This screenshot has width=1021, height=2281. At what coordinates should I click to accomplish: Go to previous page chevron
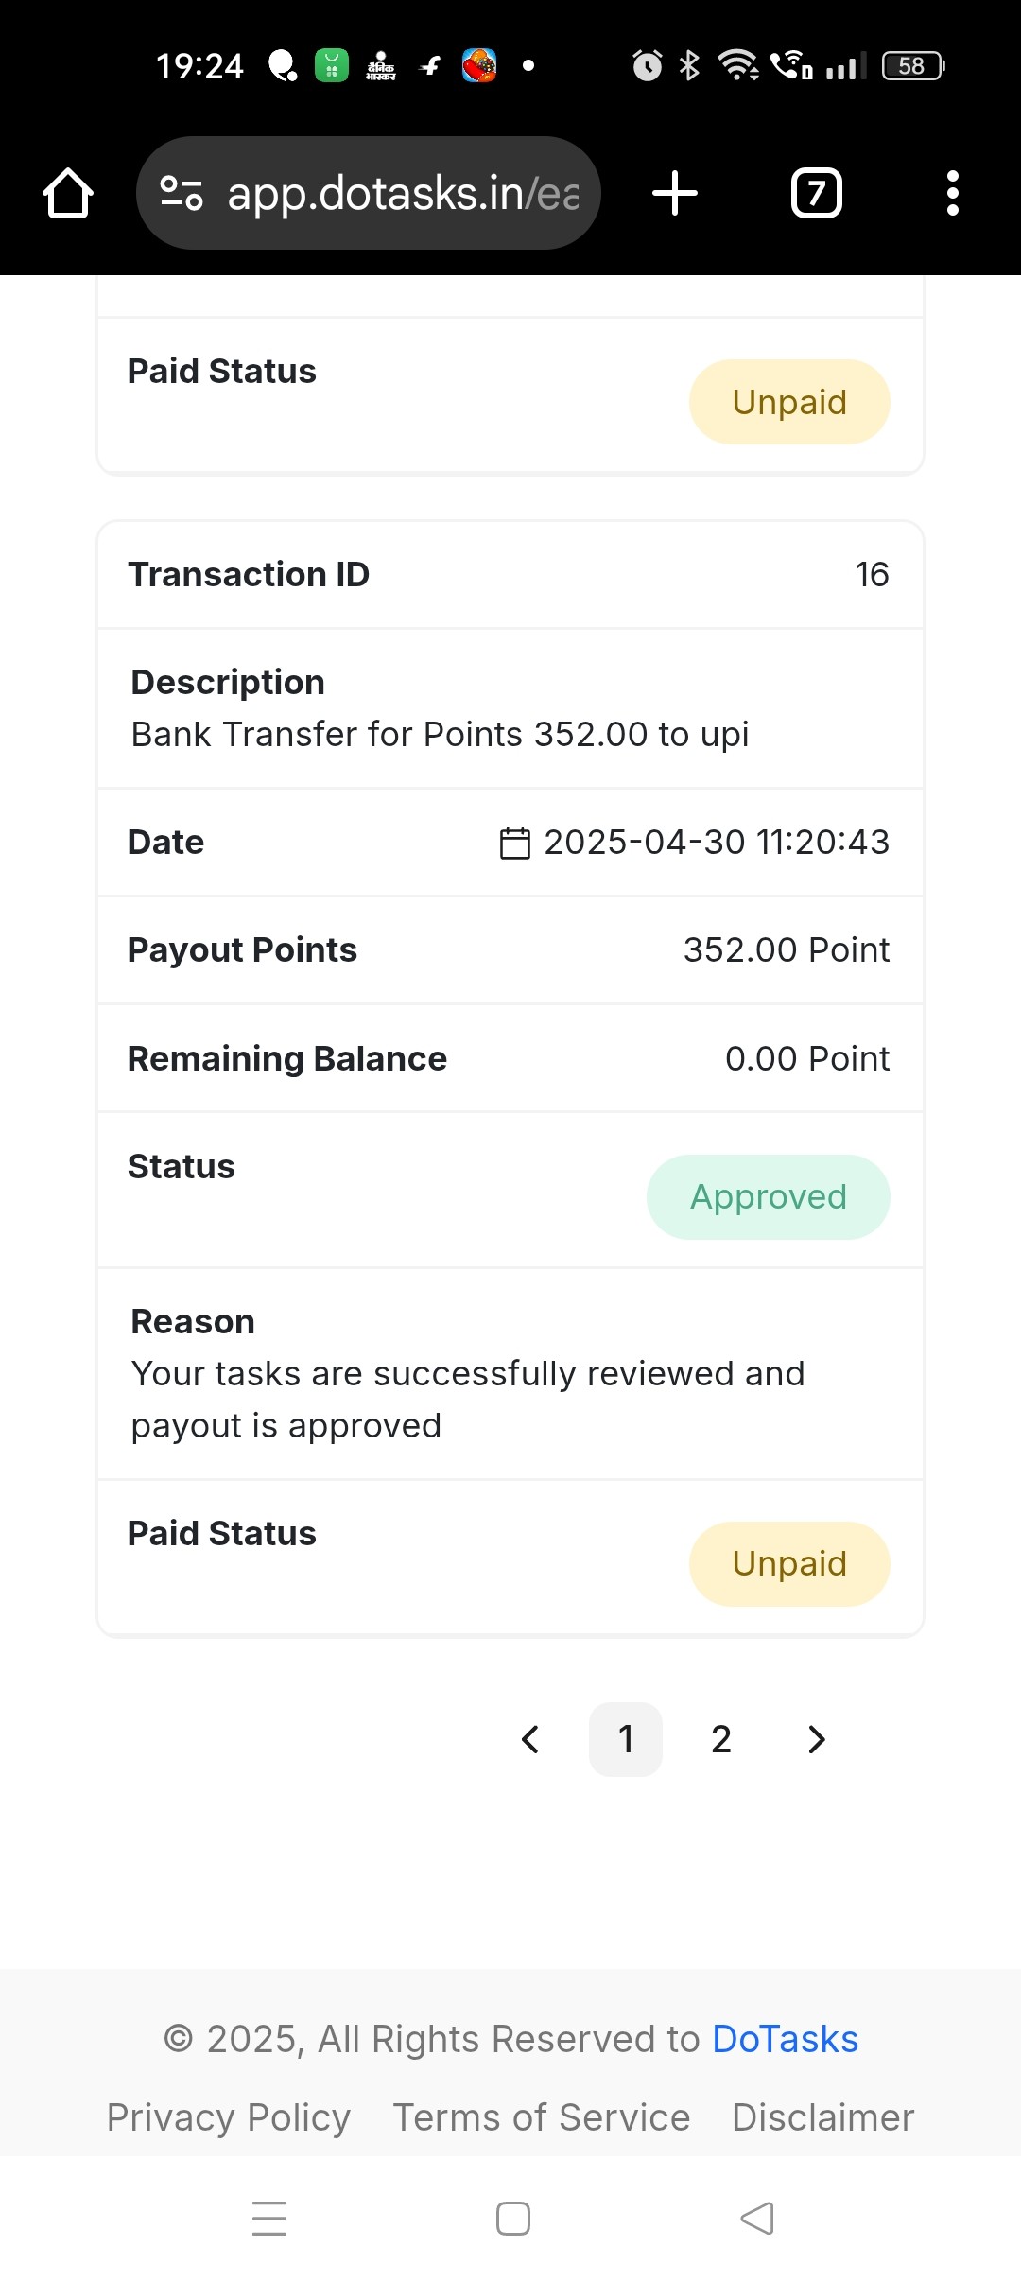tap(530, 1739)
